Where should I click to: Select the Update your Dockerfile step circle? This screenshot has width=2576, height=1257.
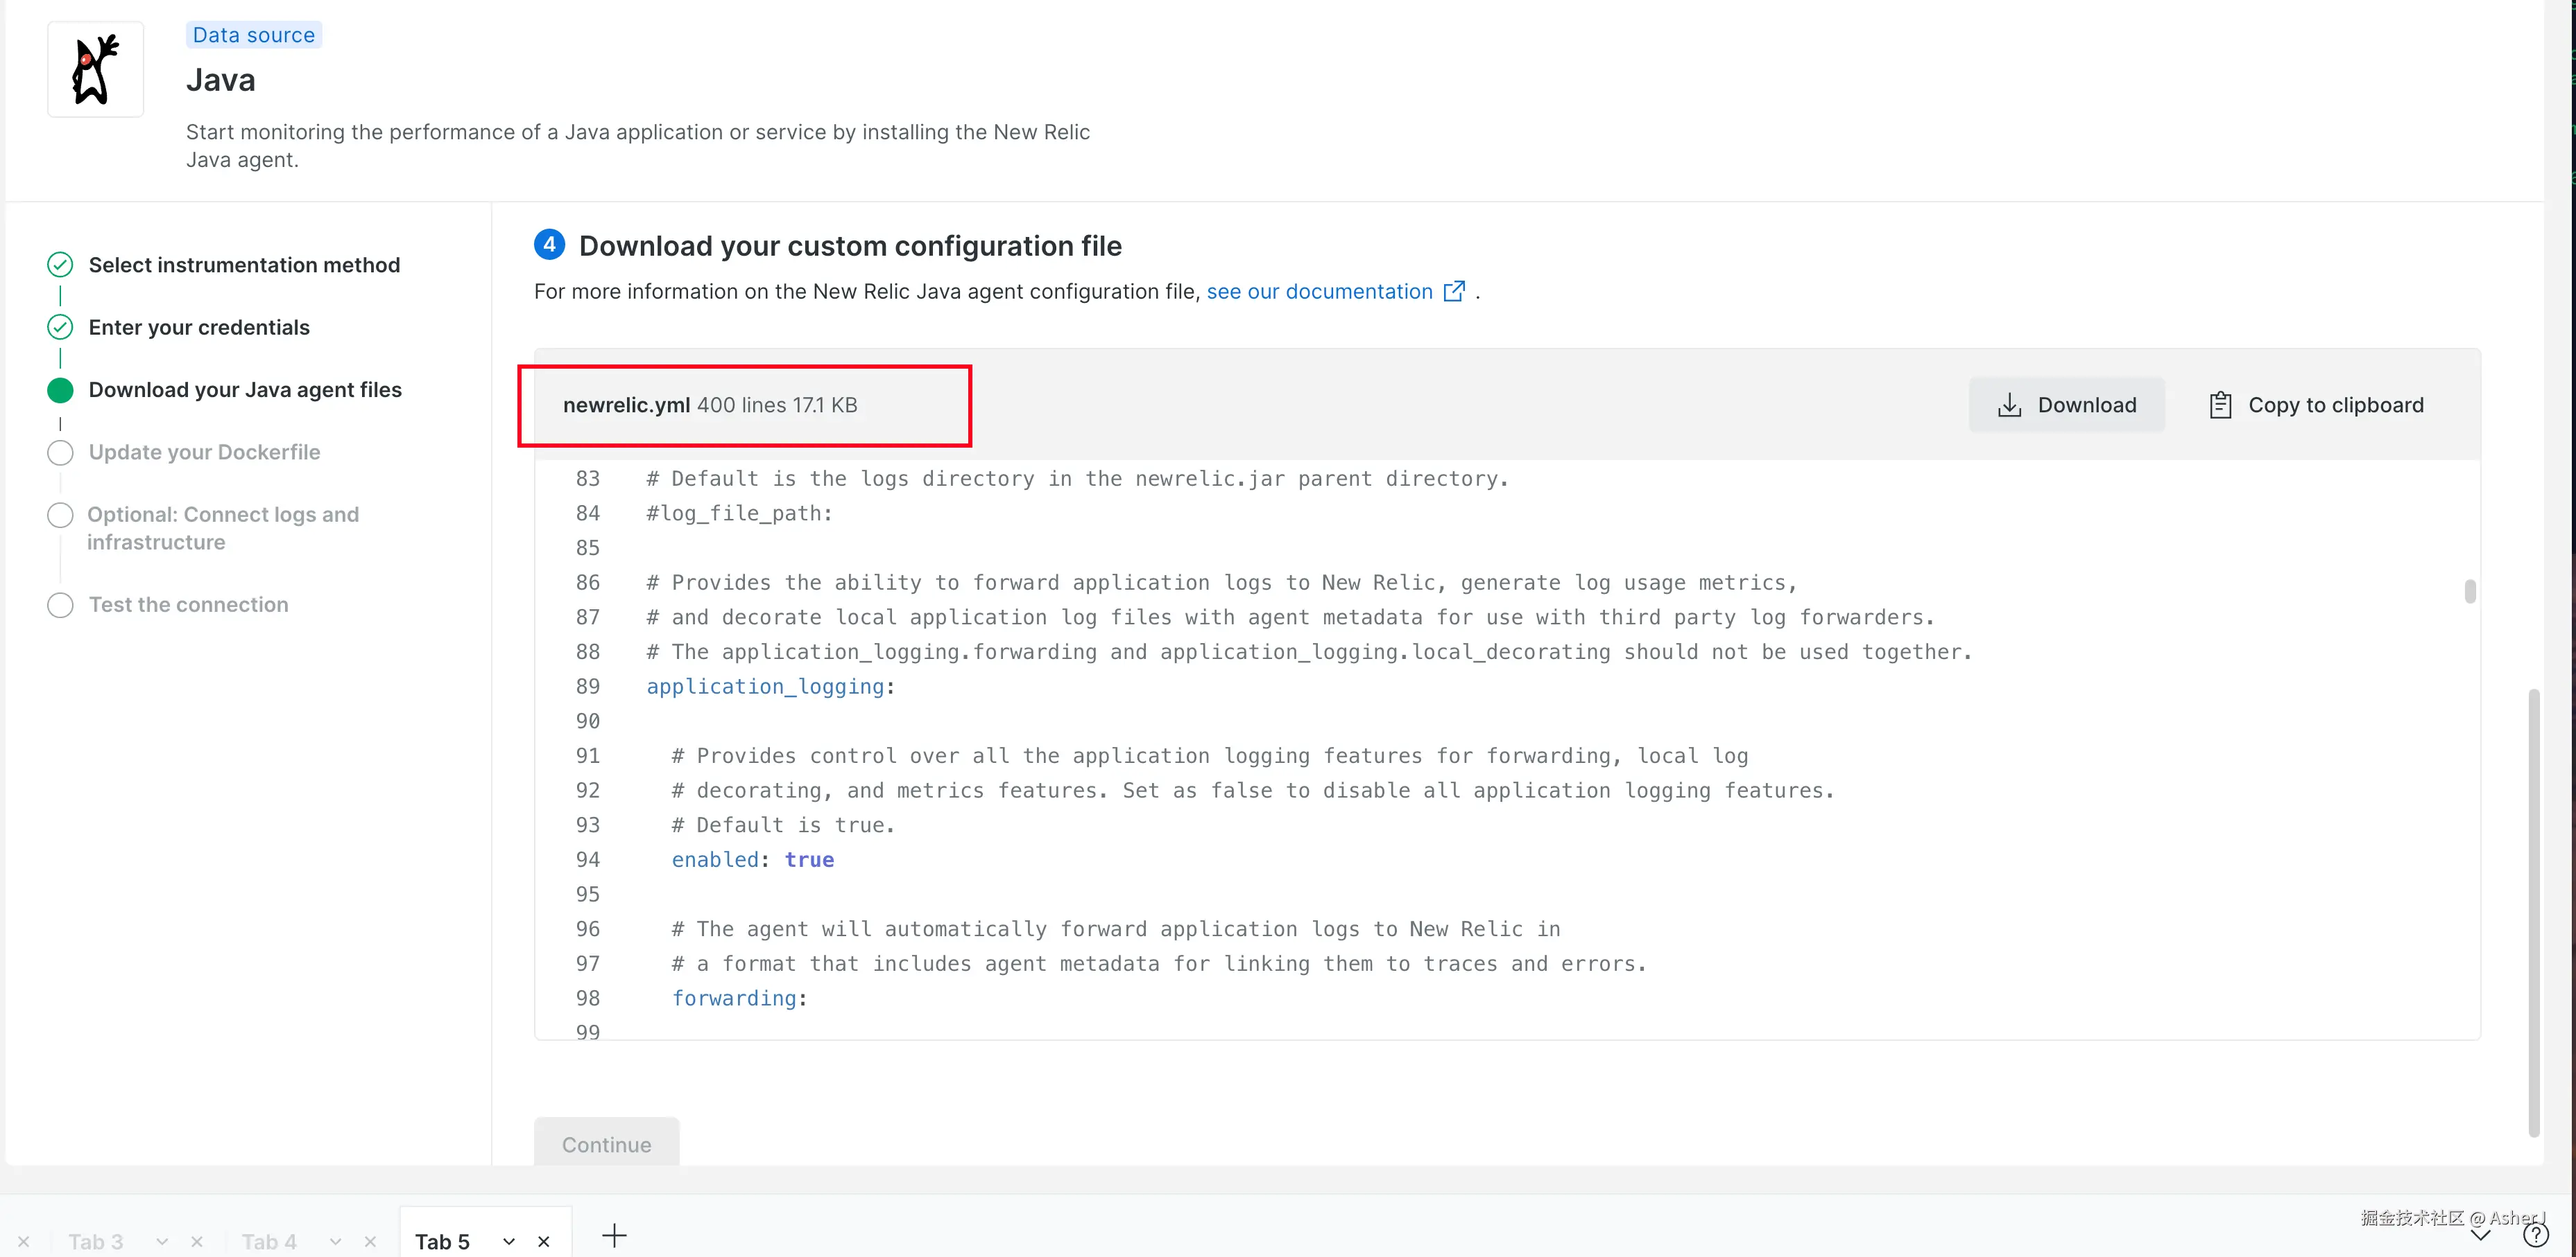coord(60,452)
